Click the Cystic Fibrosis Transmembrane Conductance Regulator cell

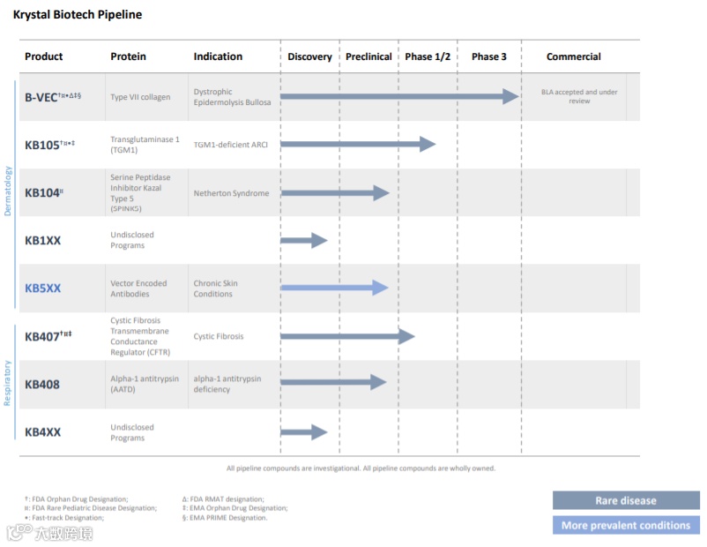coord(140,336)
